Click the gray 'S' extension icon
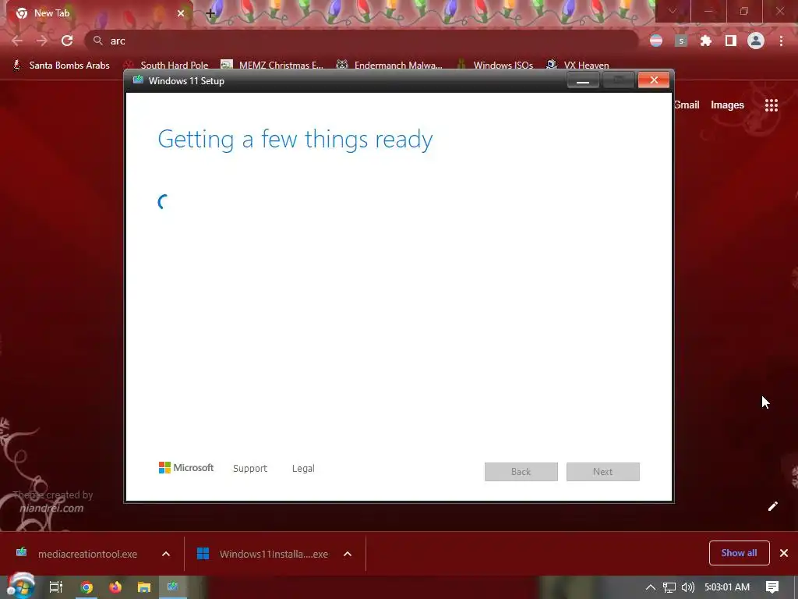Image resolution: width=798 pixels, height=599 pixels. coord(681,41)
